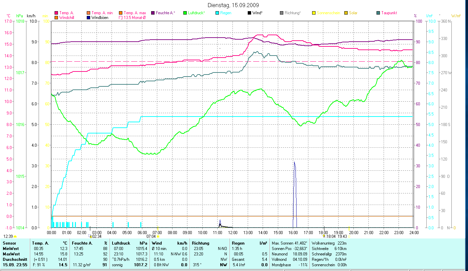Click the 'Schneefallgr' entry

point(329,254)
